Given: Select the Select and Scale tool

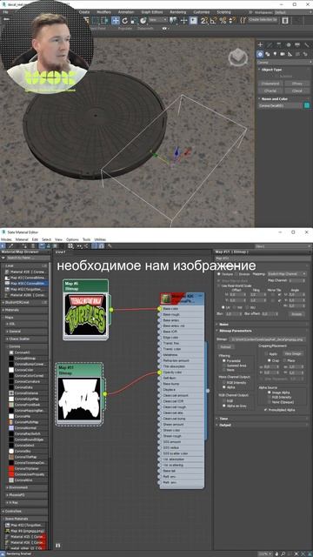Looking at the screenshot, I should tap(133, 21).
